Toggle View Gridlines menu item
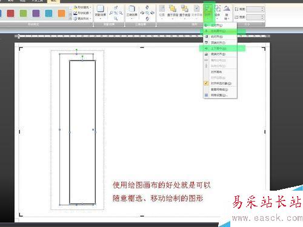Image resolution: width=303 pixels, height=227 pixels. [x=220, y=90]
